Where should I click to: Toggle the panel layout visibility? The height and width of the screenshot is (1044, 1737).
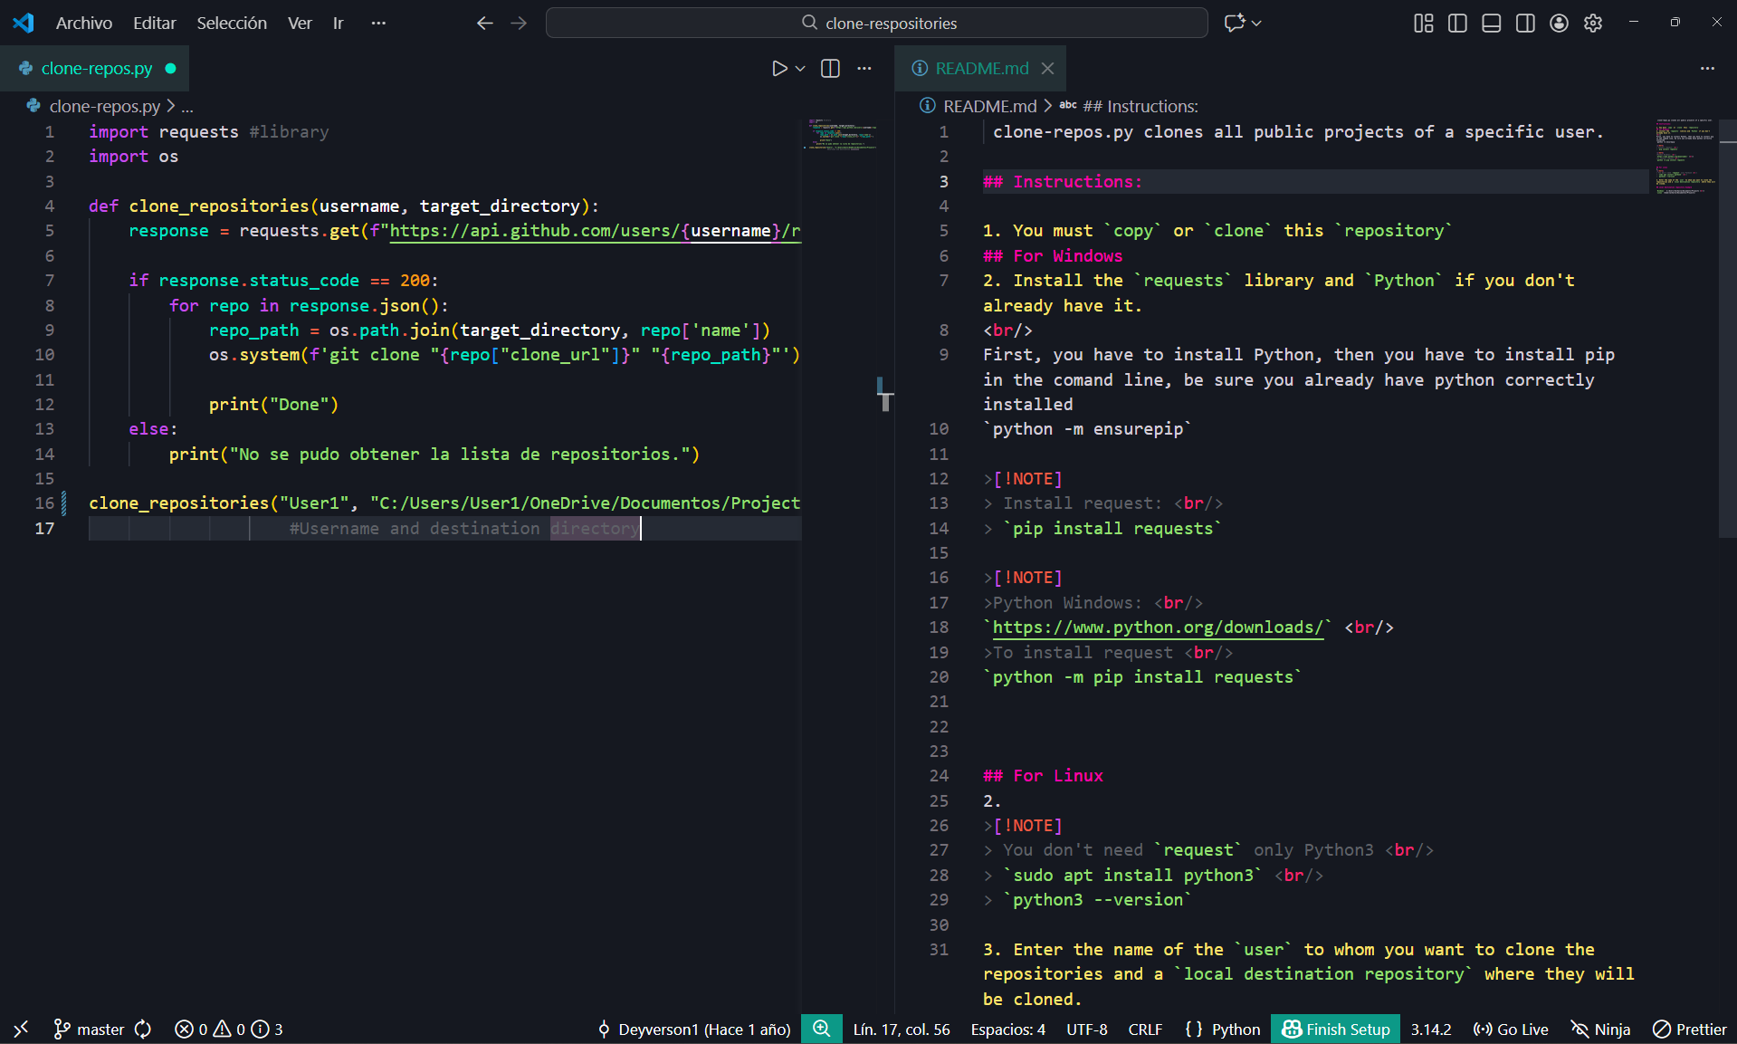tap(1491, 23)
